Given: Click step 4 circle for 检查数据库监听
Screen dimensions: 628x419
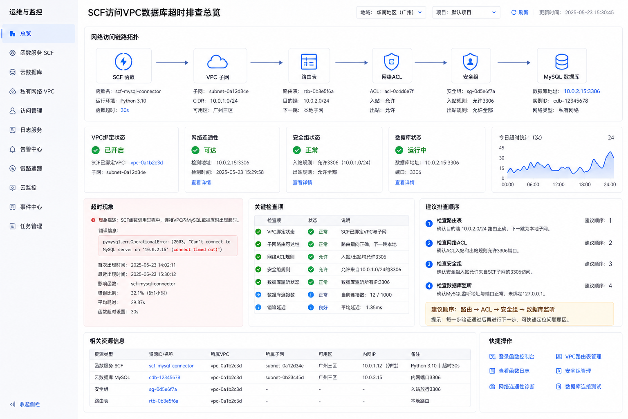Looking at the screenshot, I should (429, 286).
